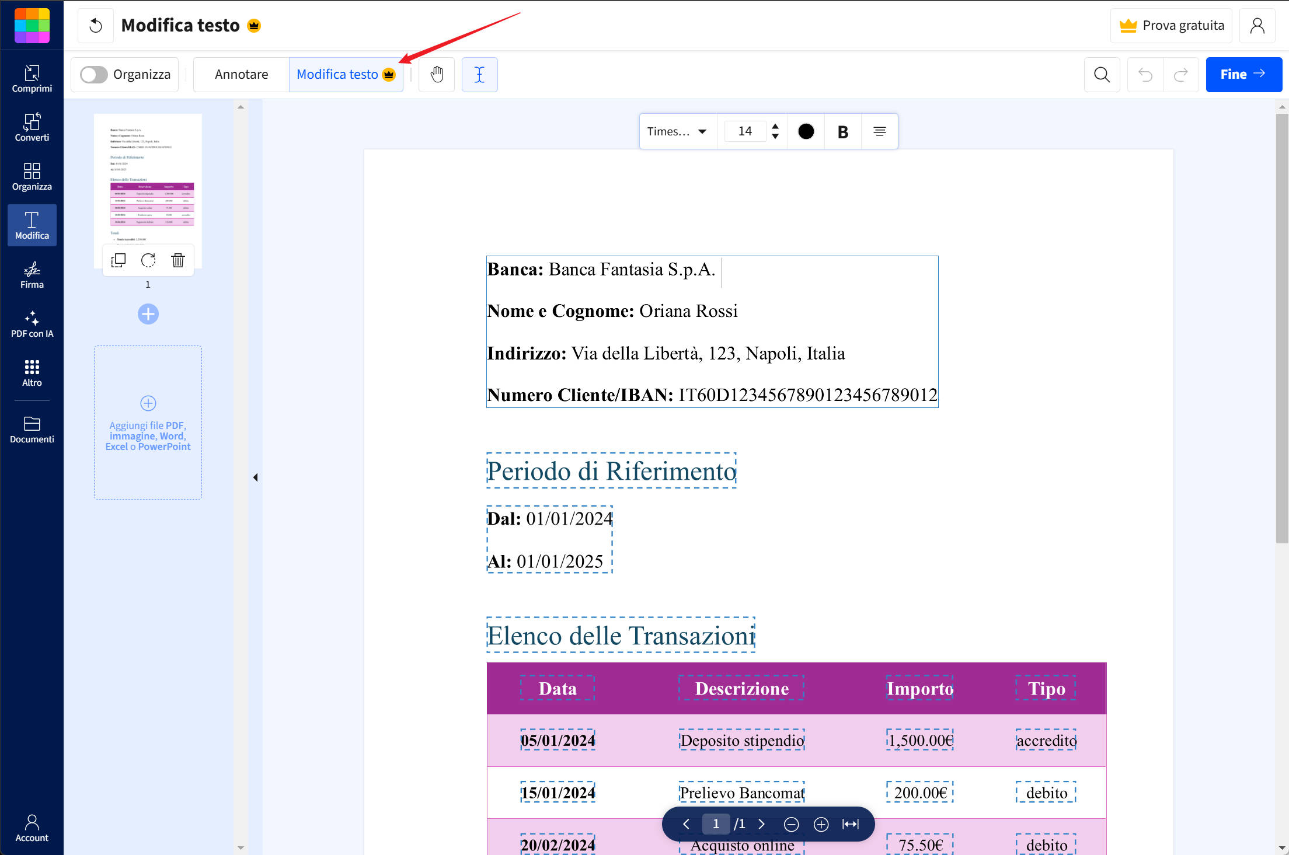Click the Dal: 01/01/2024 text block
The width and height of the screenshot is (1289, 855).
pos(549,518)
